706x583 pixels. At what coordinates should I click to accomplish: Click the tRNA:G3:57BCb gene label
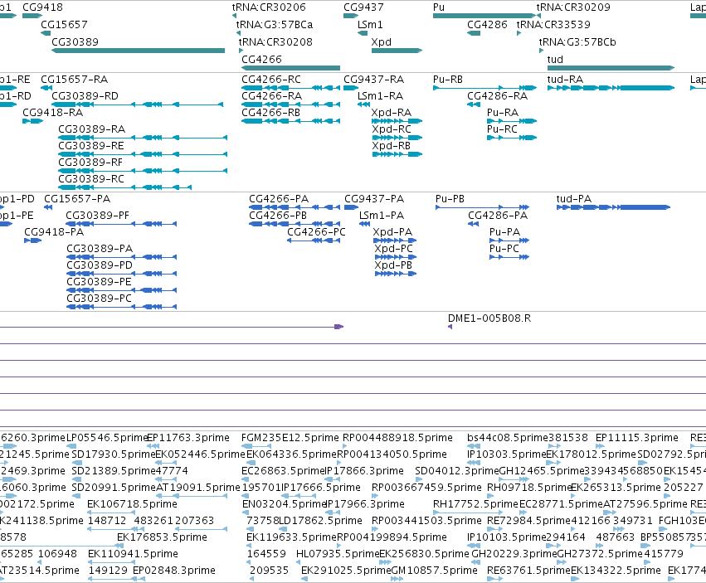[x=577, y=41]
